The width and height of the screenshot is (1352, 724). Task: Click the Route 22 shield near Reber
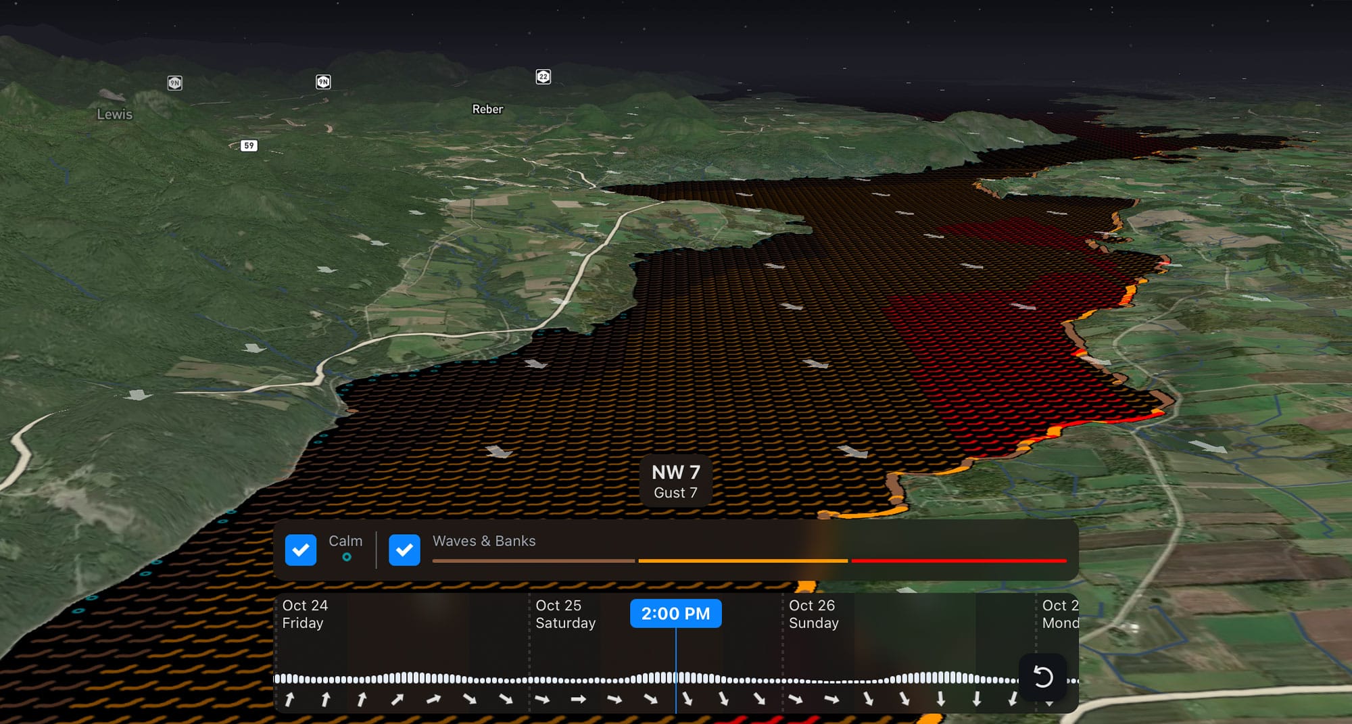(544, 76)
